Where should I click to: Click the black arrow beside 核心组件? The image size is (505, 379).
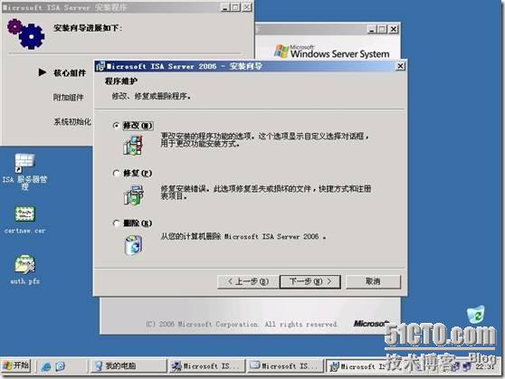(x=43, y=72)
